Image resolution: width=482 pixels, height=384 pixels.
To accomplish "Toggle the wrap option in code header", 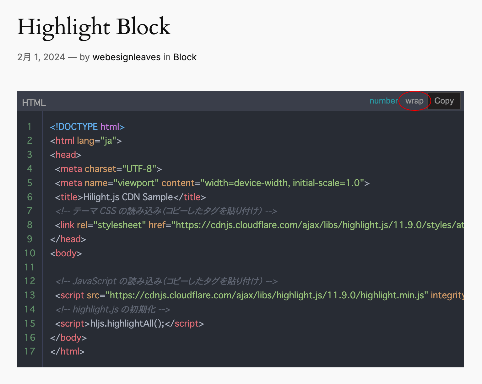I will pyautogui.click(x=414, y=101).
